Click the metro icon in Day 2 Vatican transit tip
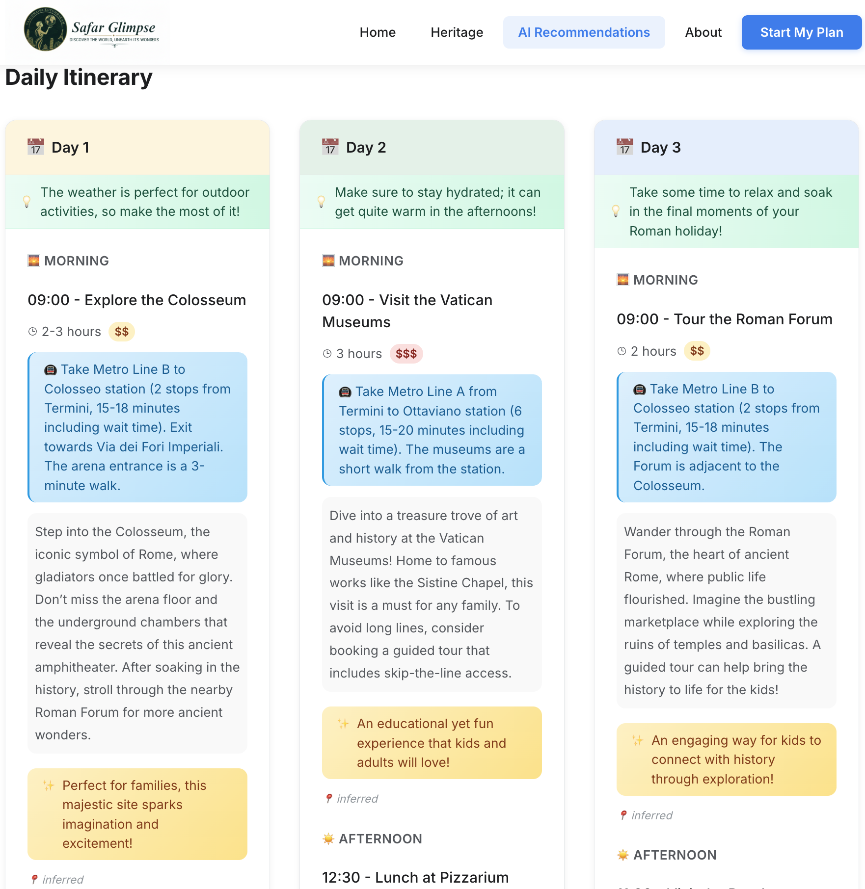The width and height of the screenshot is (865, 889). tap(346, 391)
